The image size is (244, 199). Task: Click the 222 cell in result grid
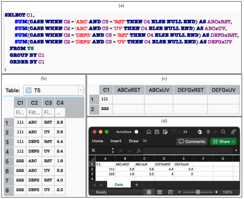point(105,109)
